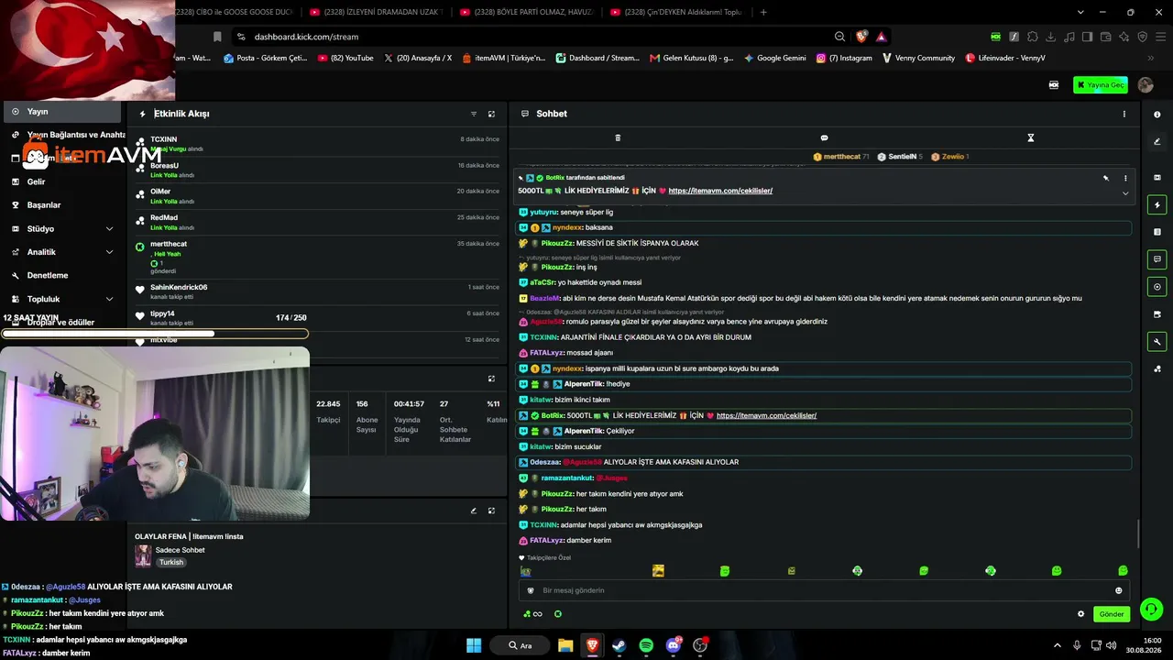This screenshot has width=1173, height=660.
Task: Open the browser downloads icon
Action: pos(1051,37)
